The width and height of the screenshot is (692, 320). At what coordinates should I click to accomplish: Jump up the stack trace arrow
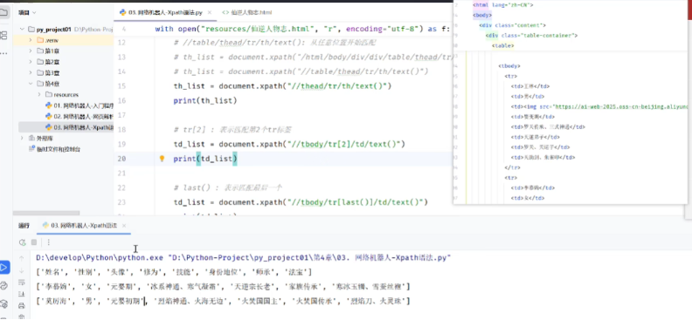tap(22, 258)
